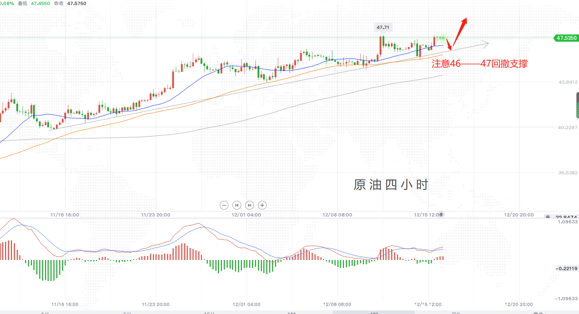Zoom out the chart with the minus icon

pos(224,205)
